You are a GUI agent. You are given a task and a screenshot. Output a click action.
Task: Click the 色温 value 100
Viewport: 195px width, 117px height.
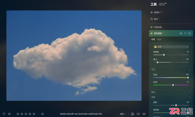(x=187, y=75)
